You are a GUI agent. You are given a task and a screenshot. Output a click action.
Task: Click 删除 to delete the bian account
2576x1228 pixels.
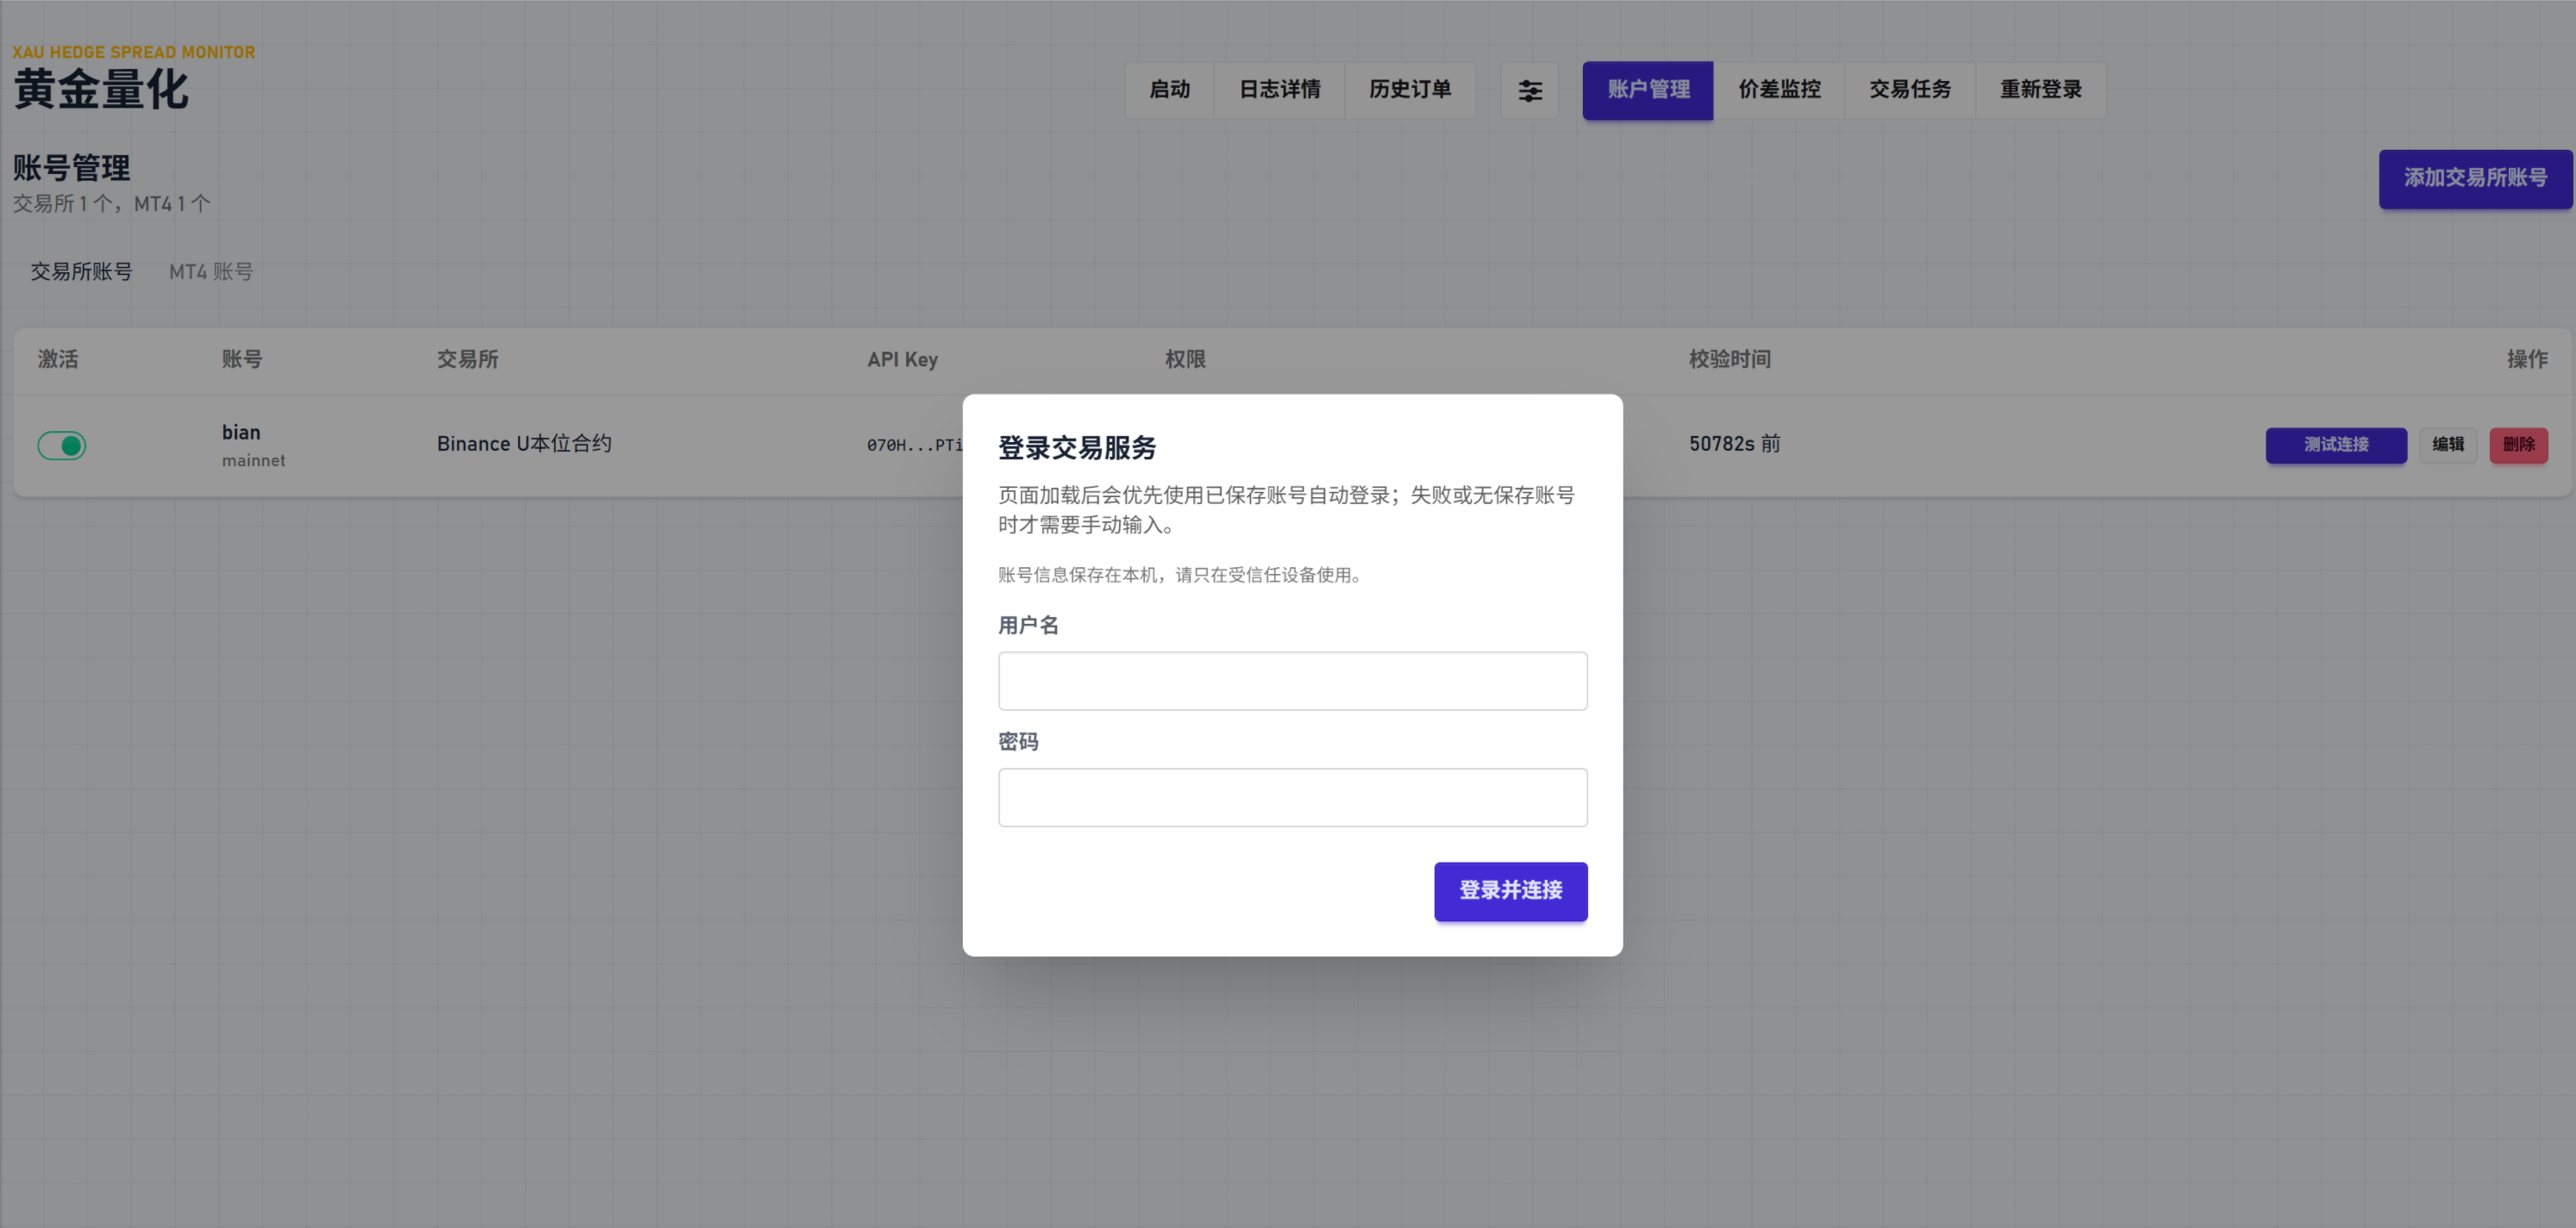(x=2518, y=445)
